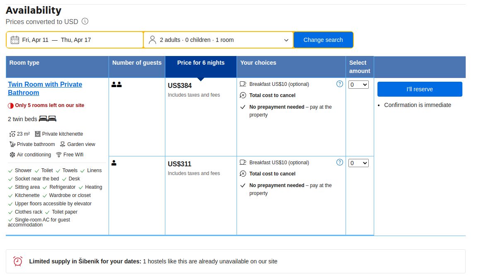The height and width of the screenshot is (275, 486).
Task: Click the twin beds icon
Action: [47, 119]
